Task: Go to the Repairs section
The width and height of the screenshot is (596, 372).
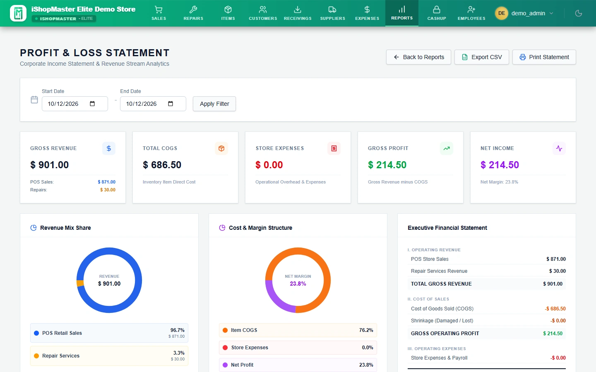Action: 193,13
